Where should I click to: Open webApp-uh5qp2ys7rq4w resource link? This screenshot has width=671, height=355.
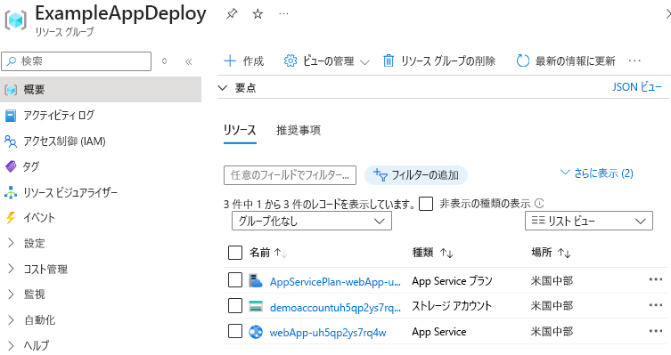(328, 333)
